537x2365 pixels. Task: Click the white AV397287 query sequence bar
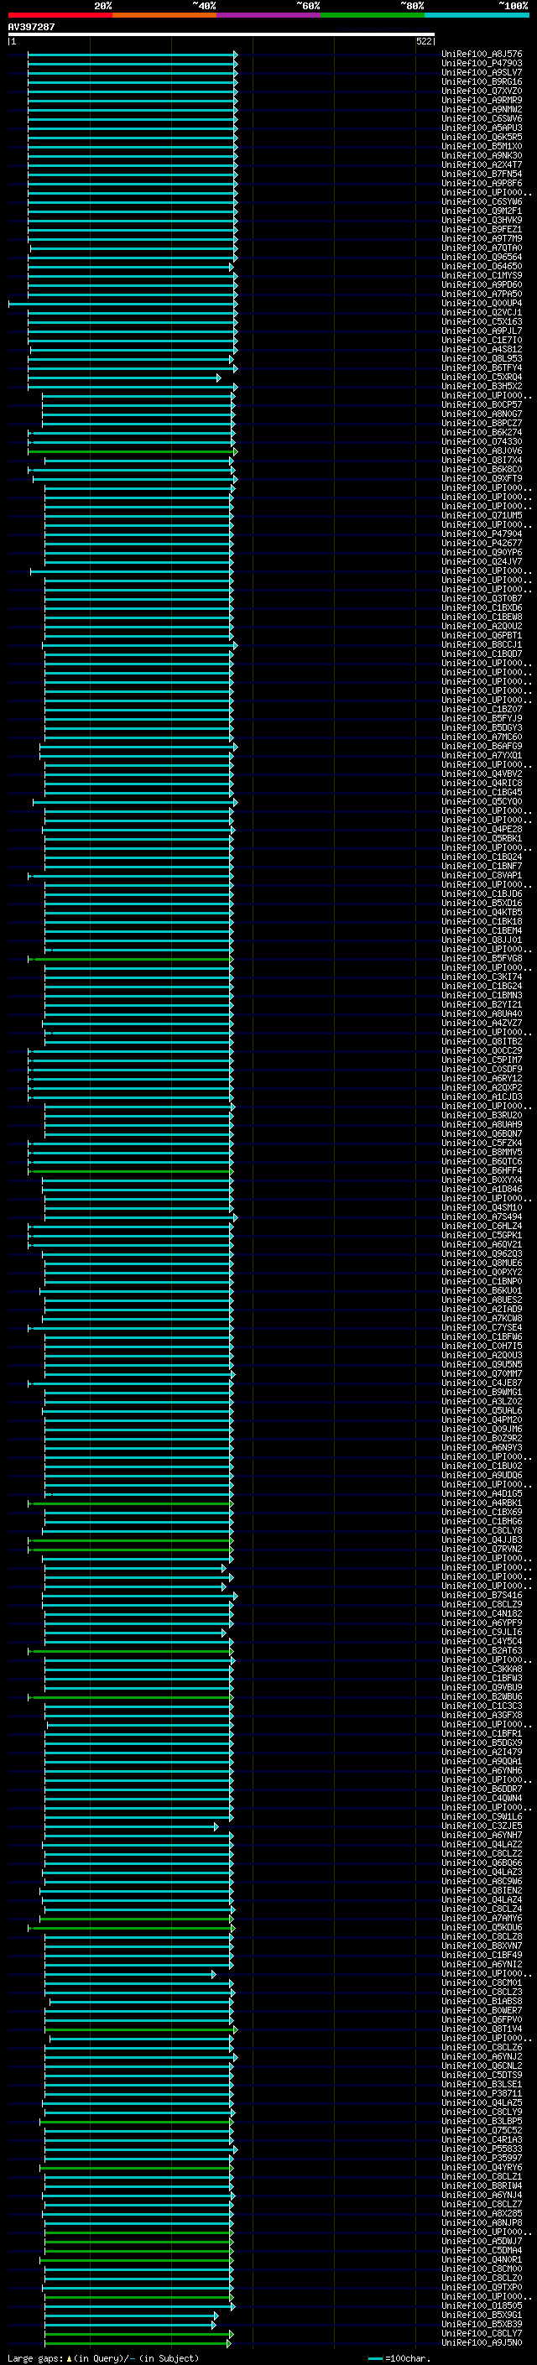tap(222, 34)
